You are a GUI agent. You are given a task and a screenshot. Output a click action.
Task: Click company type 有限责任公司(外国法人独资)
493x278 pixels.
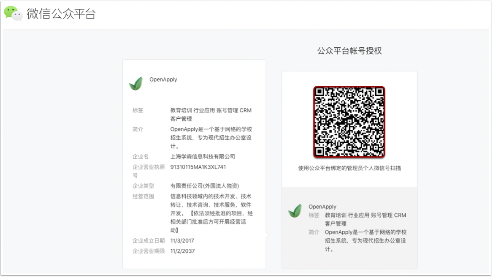204,186
